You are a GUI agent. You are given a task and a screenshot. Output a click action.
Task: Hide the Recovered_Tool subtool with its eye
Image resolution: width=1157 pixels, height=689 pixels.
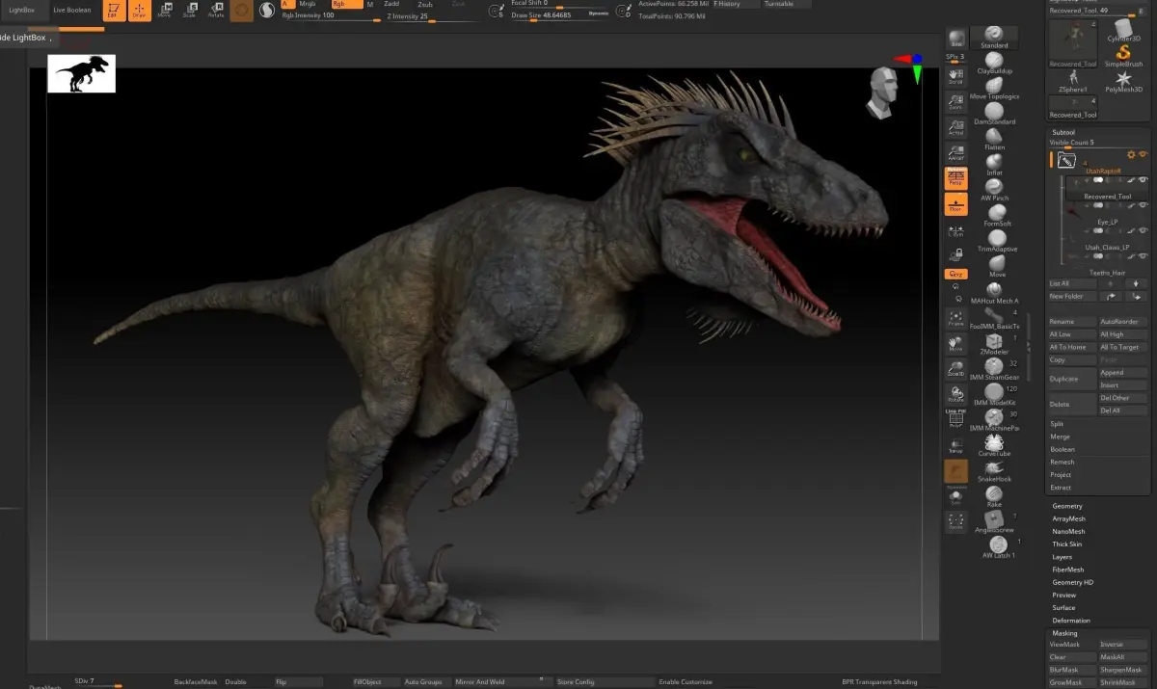coord(1144,180)
